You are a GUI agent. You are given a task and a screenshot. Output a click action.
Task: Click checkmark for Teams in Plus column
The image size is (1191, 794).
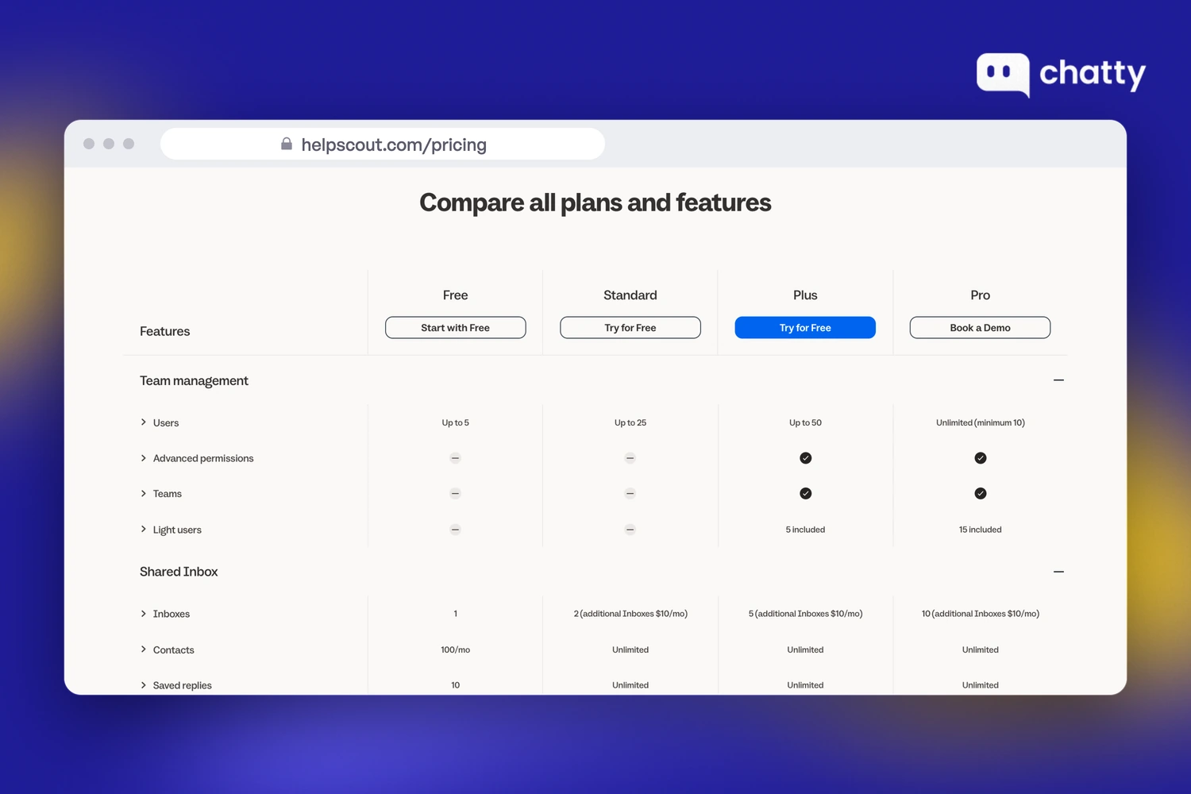(805, 494)
